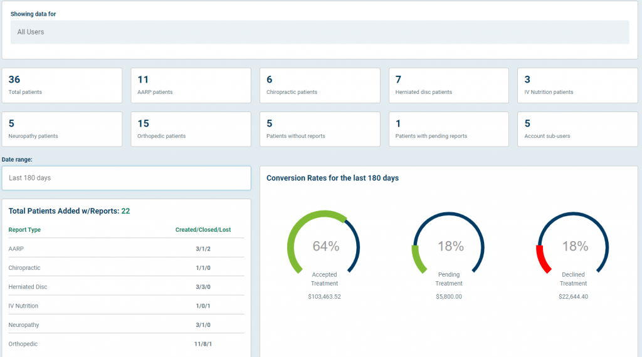
Task: Click the 1/0/1 value in IV Nutrition row
Action: (x=203, y=306)
